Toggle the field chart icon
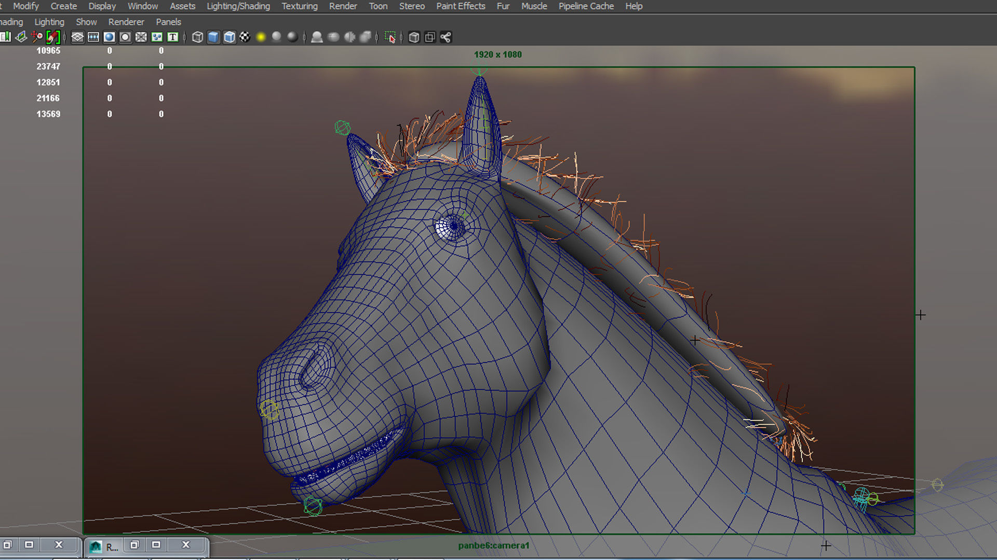This screenshot has width=997, height=560. tap(141, 37)
